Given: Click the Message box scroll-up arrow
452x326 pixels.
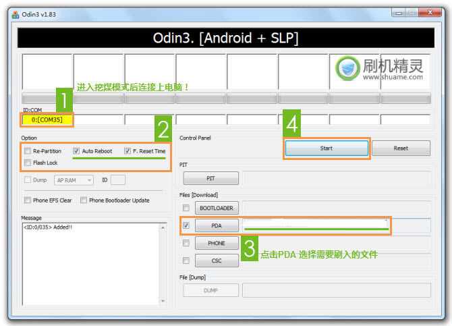Looking at the screenshot, I should (x=163, y=227).
